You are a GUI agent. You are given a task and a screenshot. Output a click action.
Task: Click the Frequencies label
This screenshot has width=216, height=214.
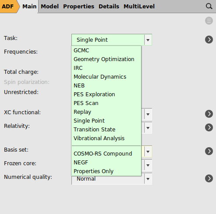point(21,52)
